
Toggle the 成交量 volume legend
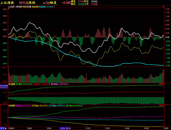tap(28, 6)
